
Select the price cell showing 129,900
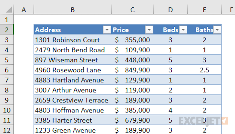(x=132, y=80)
